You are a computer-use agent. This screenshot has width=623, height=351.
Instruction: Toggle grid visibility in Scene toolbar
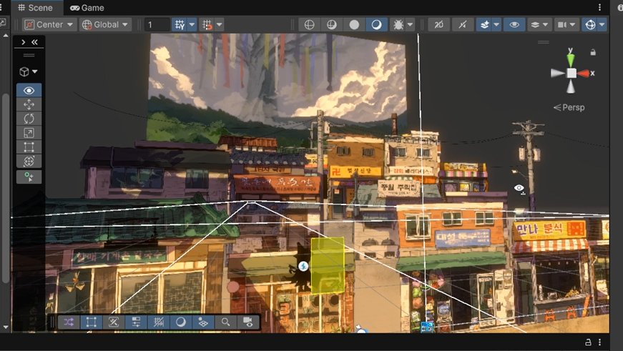(x=180, y=24)
